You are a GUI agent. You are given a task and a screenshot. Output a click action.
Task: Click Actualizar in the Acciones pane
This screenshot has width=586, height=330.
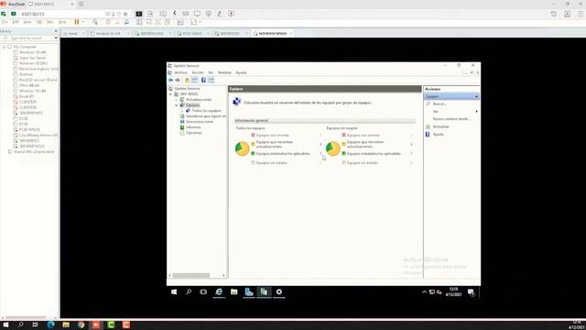pyautogui.click(x=441, y=126)
